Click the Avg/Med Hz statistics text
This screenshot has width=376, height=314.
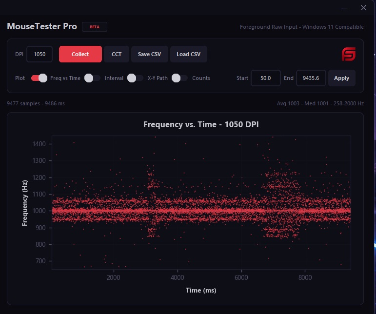(320, 103)
